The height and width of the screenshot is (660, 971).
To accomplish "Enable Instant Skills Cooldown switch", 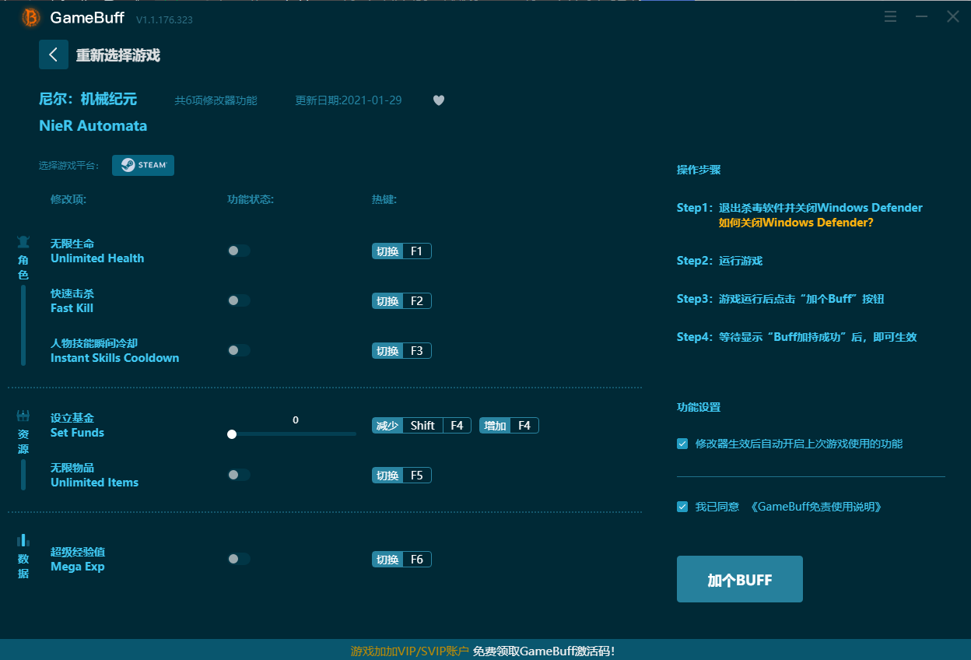I will pos(238,350).
